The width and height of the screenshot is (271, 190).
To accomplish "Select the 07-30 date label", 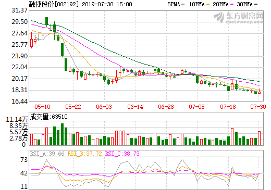I will coord(258,107).
